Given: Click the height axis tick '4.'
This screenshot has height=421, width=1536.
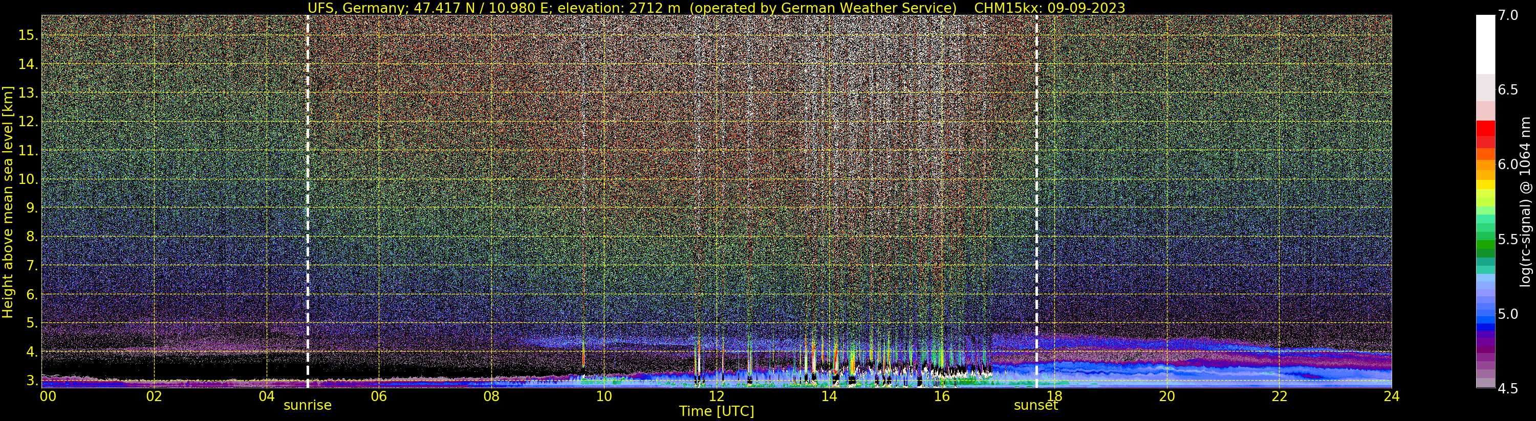Looking at the screenshot, I should click(x=32, y=352).
